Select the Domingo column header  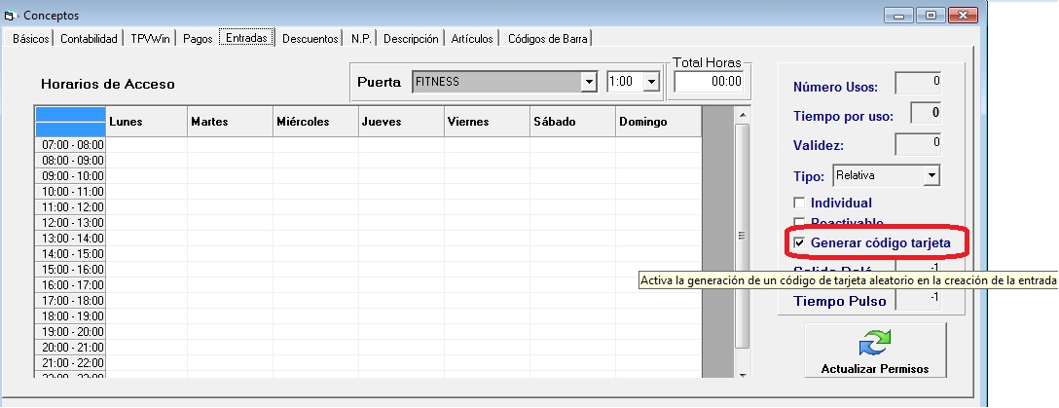(659, 122)
